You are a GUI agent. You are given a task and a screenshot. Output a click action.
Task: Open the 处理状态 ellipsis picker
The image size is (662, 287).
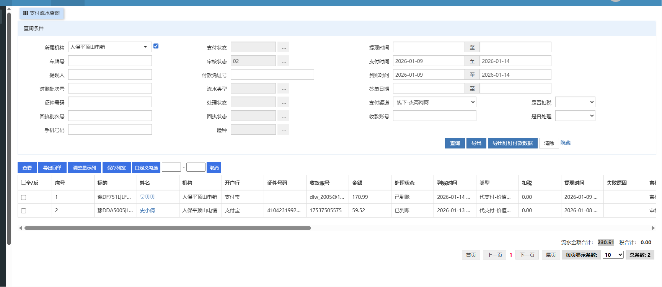(x=283, y=102)
